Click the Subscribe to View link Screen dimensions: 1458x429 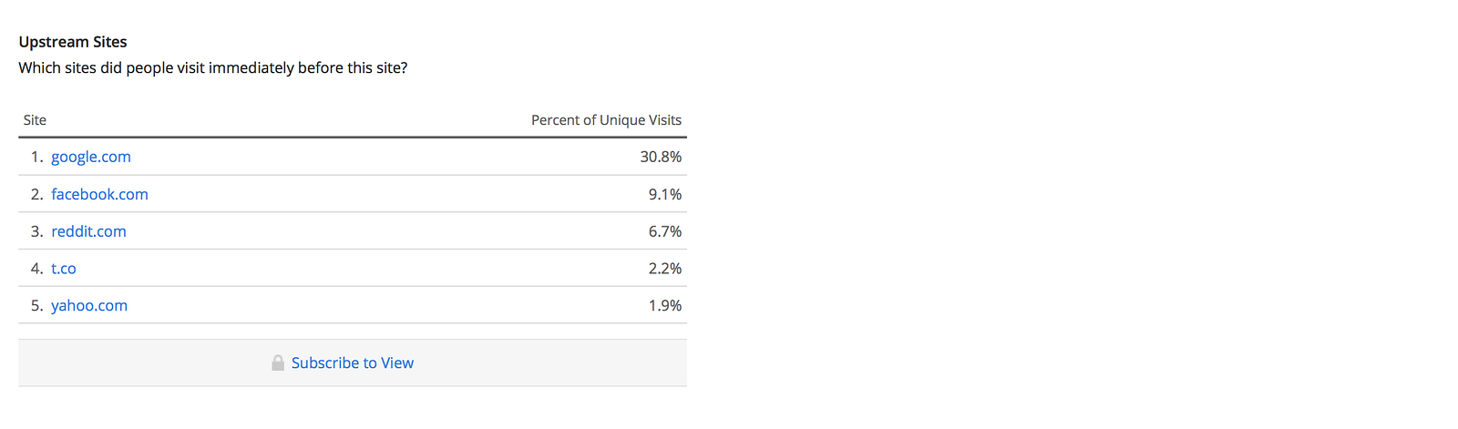[353, 363]
